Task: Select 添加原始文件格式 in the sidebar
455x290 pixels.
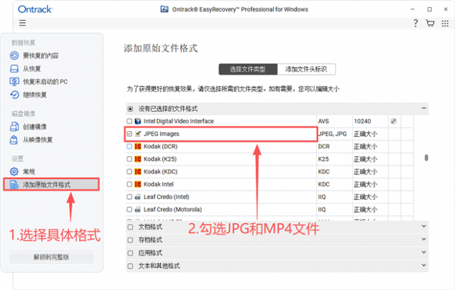Action: [x=52, y=184]
